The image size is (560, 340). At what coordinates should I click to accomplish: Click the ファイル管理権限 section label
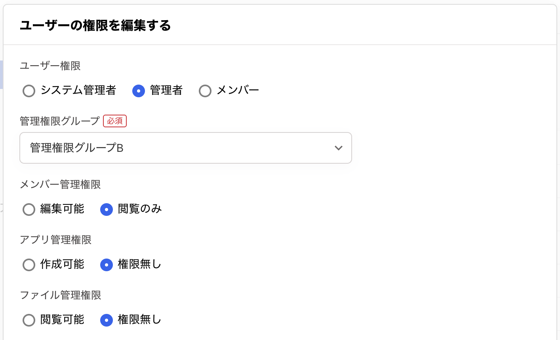pos(61,295)
